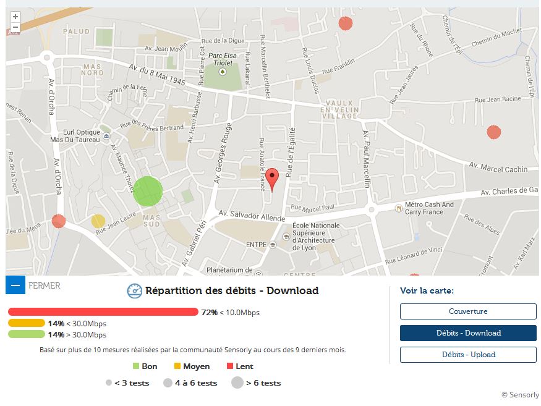Click the 'Planétarium de' map label

(x=229, y=270)
